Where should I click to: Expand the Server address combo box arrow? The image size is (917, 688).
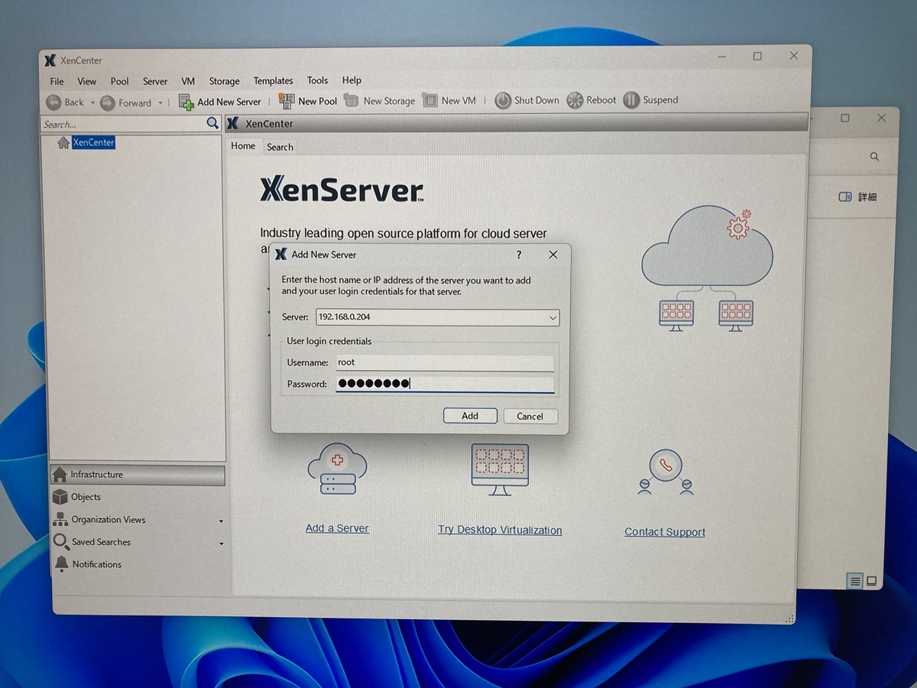[552, 317]
